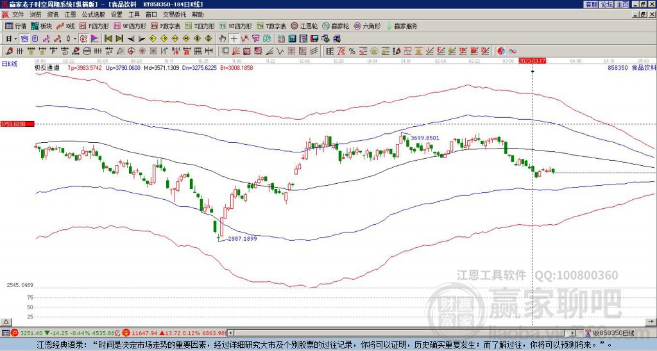The width and height of the screenshot is (657, 351).
Task: Open the T四方形 tool
Action: (200, 26)
